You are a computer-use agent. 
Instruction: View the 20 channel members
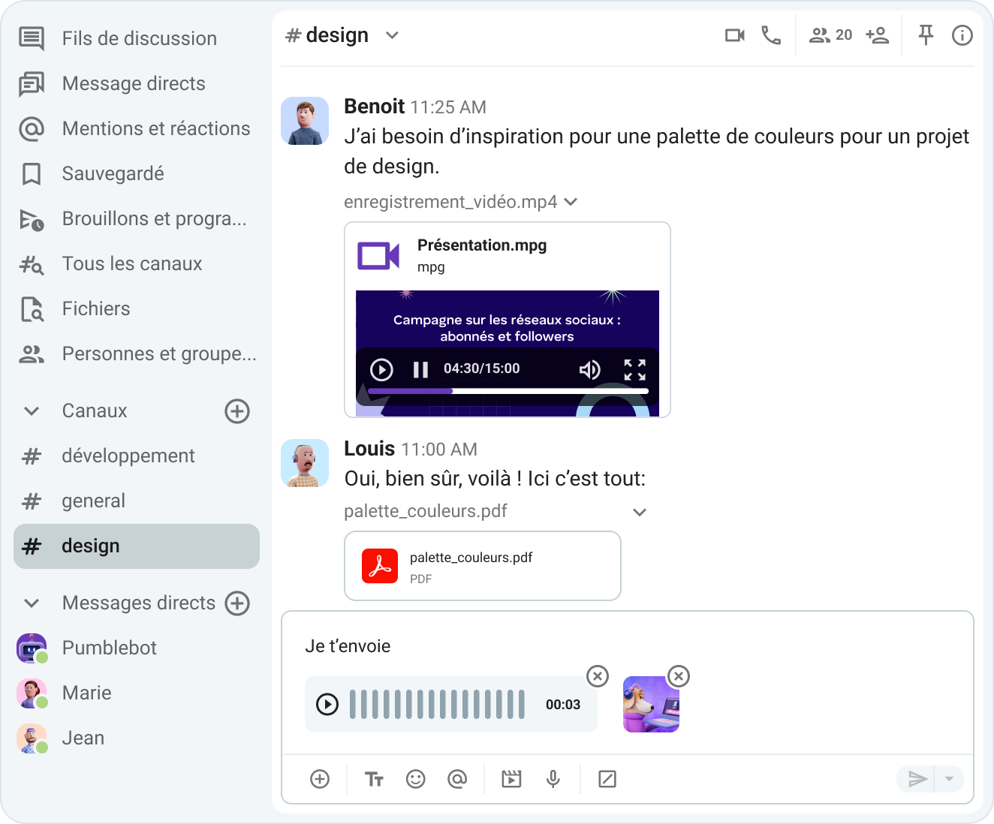click(x=830, y=35)
